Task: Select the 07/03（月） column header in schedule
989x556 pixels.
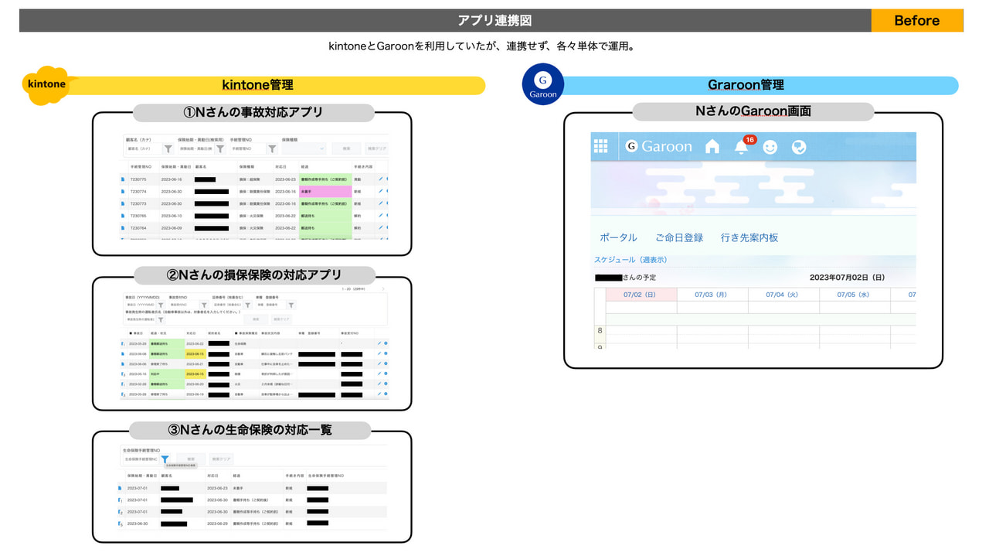Action: coord(712,295)
